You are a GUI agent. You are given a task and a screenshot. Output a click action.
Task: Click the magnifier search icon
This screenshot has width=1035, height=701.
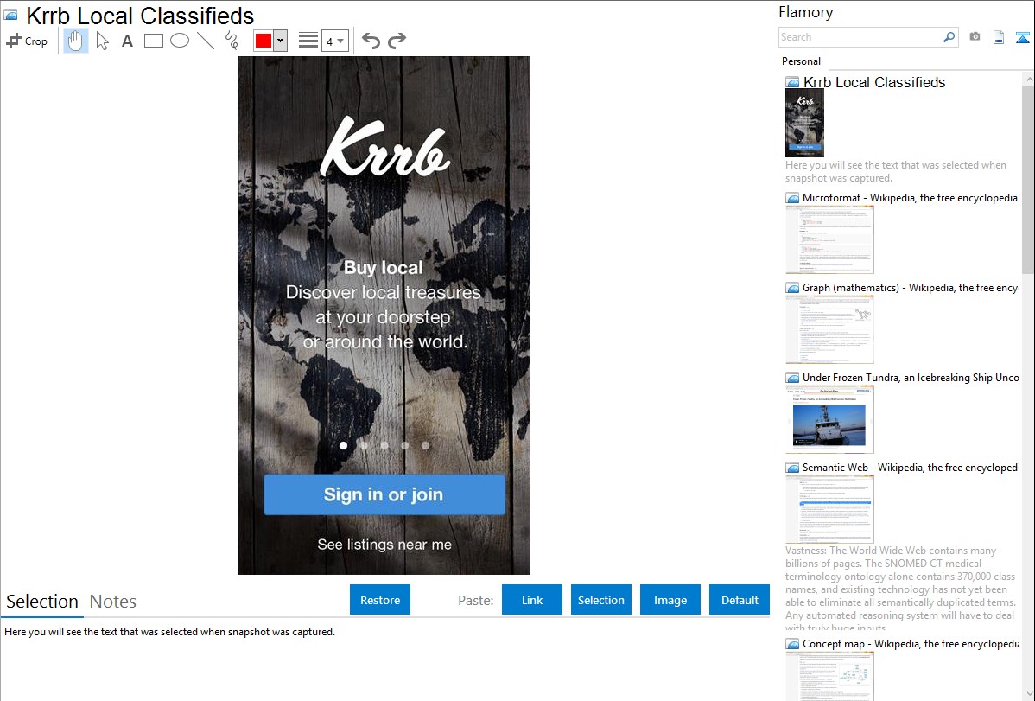click(949, 37)
